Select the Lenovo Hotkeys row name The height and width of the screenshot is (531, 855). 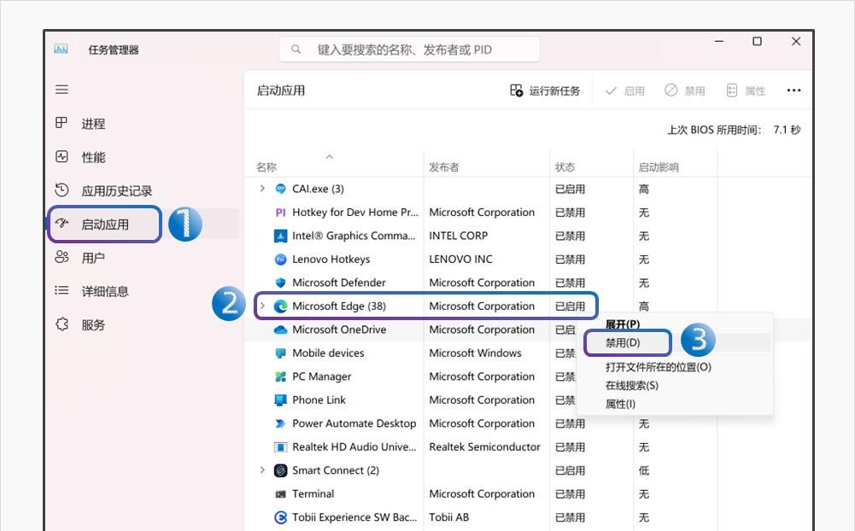coord(331,259)
